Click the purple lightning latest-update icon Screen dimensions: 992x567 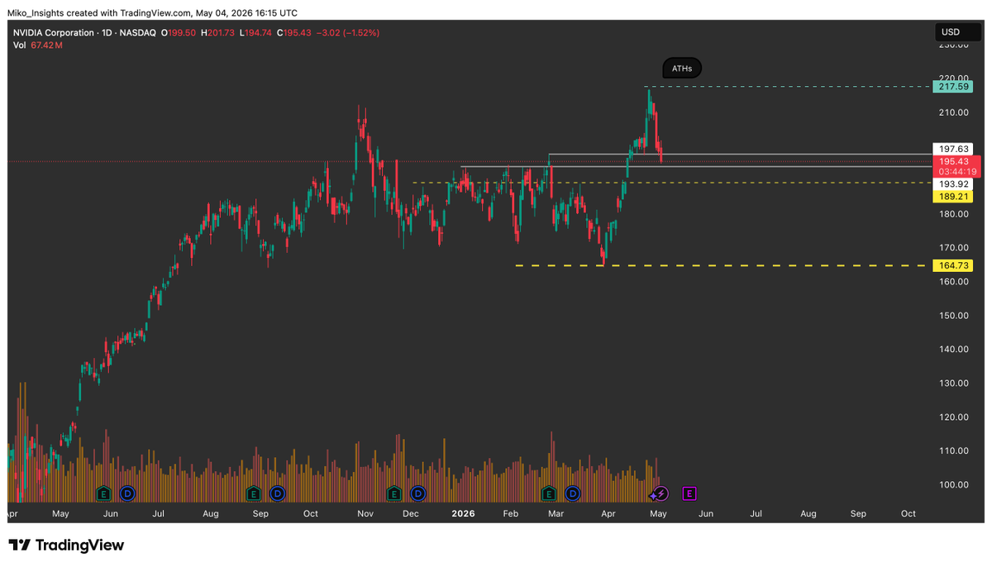click(661, 493)
